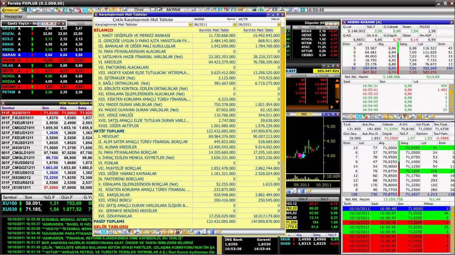
Task: Click striped layers icon in Mali Tablolar toolbar
Action: pos(185,232)
